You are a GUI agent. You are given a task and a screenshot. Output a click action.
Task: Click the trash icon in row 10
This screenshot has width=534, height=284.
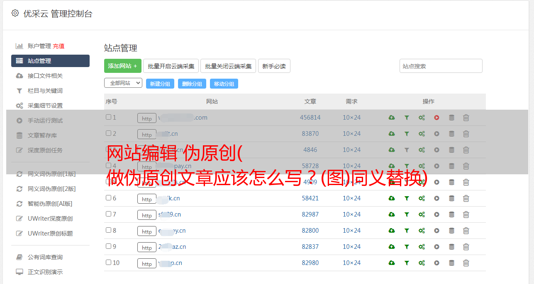click(x=466, y=263)
